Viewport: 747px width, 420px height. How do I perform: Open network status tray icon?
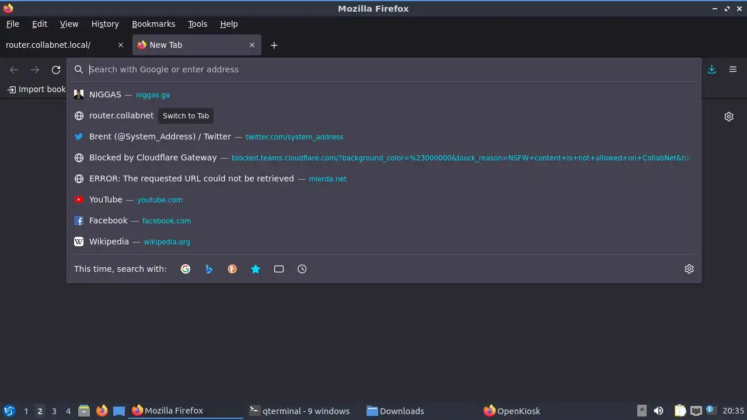[696, 411]
